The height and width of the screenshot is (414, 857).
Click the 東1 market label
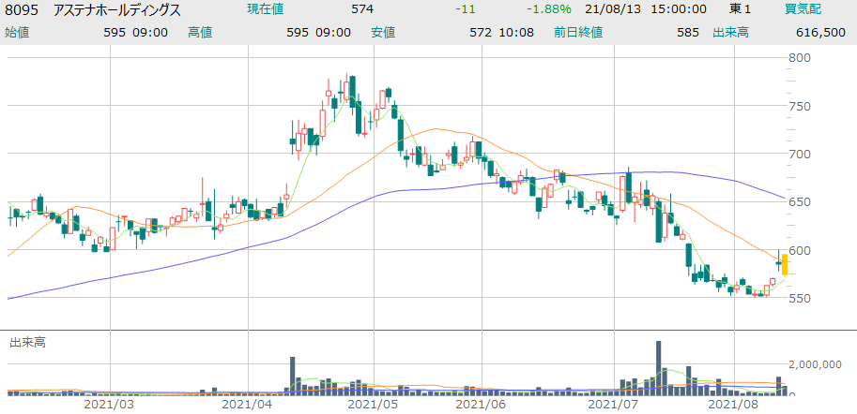tap(740, 9)
